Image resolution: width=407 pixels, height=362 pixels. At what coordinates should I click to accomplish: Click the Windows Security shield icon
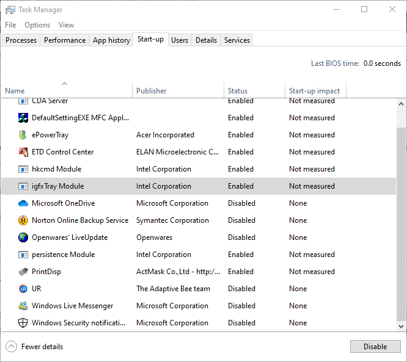23,323
